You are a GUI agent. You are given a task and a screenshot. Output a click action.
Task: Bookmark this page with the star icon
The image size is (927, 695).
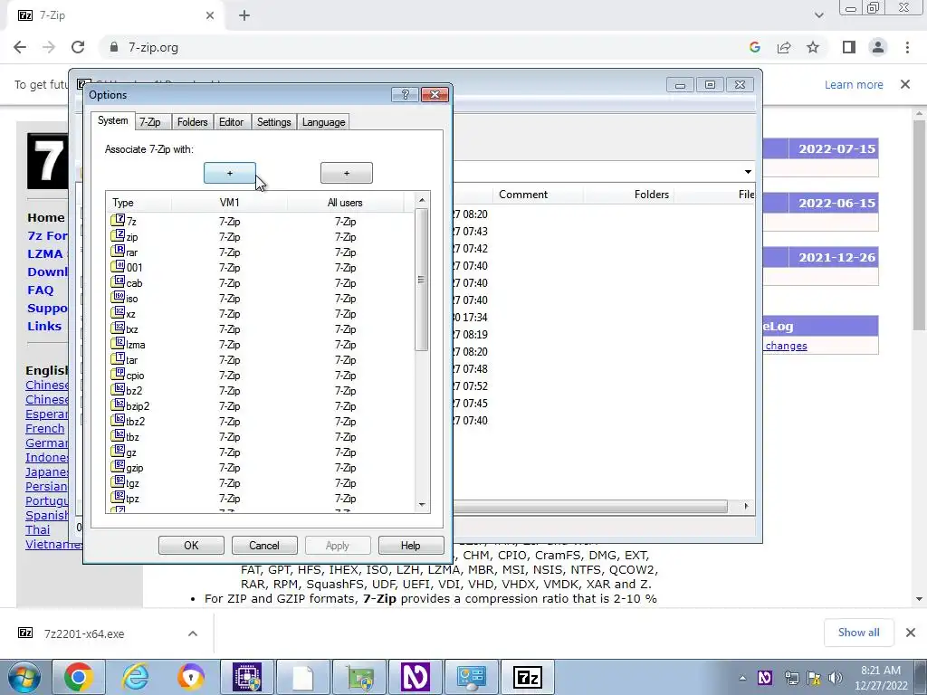click(813, 47)
